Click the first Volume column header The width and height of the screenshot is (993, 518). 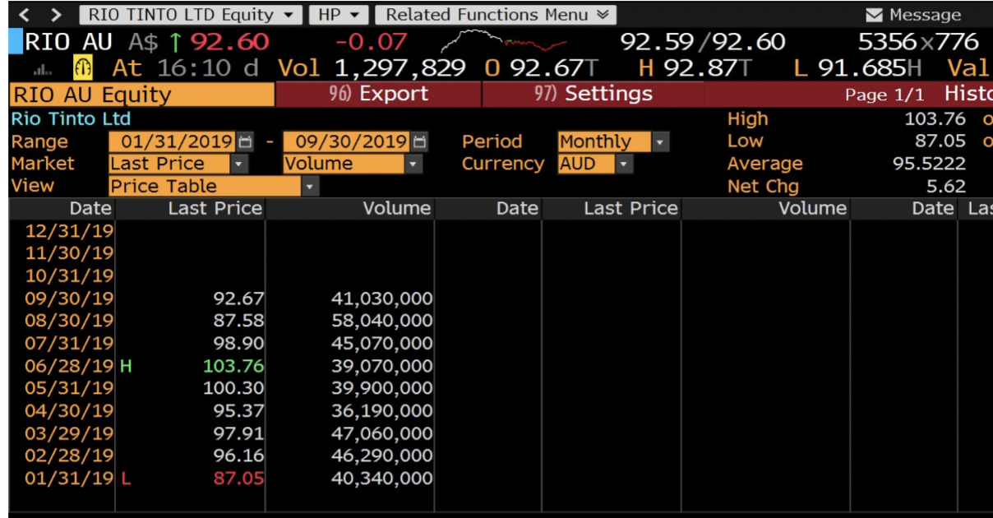pyautogui.click(x=397, y=209)
